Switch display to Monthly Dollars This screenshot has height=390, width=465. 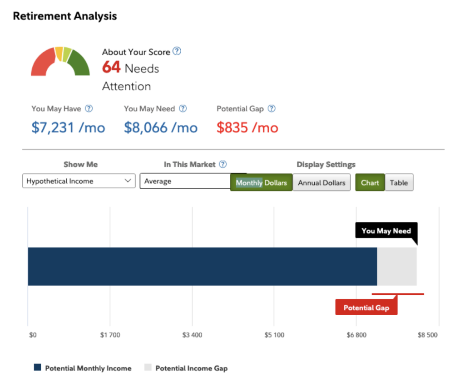(261, 183)
